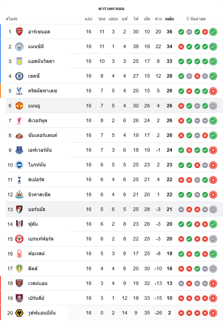Click the Manchester City club crest
223x324 pixels.
pyautogui.click(x=19, y=47)
